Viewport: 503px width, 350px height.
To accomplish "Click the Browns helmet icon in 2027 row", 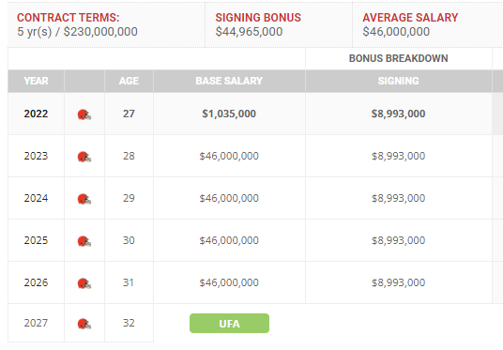I will point(84,324).
